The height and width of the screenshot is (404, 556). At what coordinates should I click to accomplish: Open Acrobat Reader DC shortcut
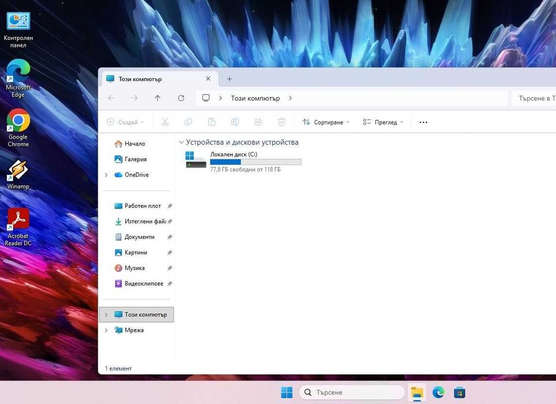[x=18, y=227]
